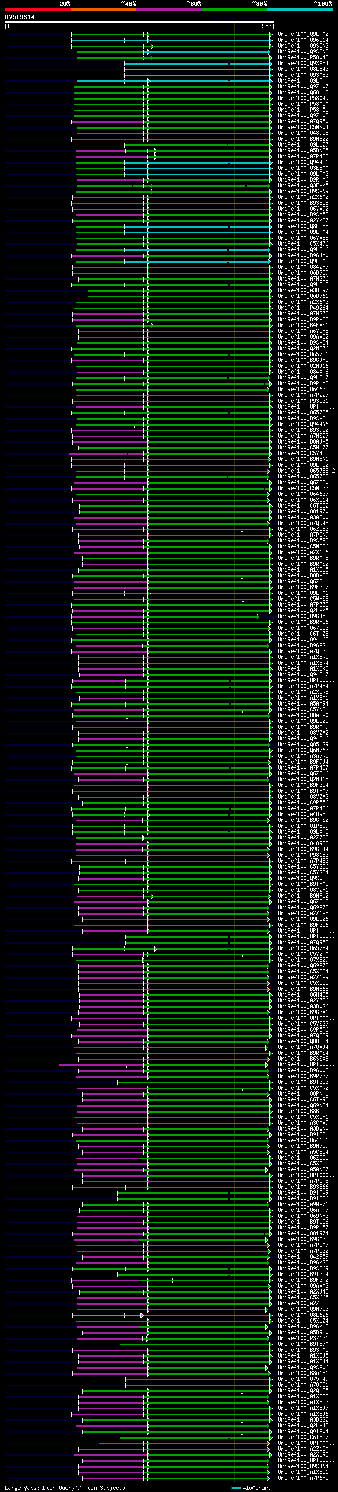
Task: Select the UniRef100_Q8LCF8 label
Action: coord(303,226)
